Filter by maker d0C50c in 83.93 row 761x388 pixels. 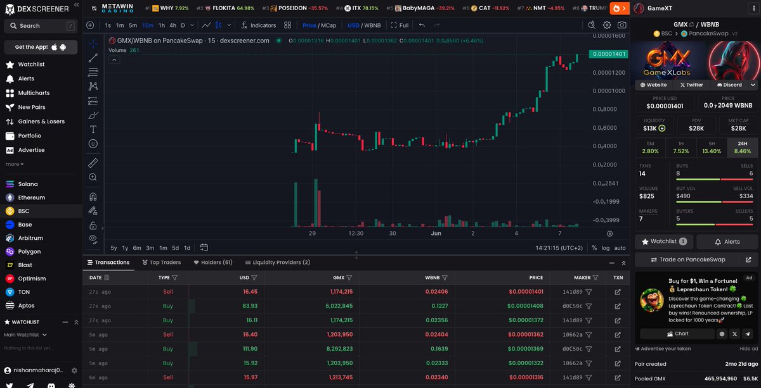[589, 306]
